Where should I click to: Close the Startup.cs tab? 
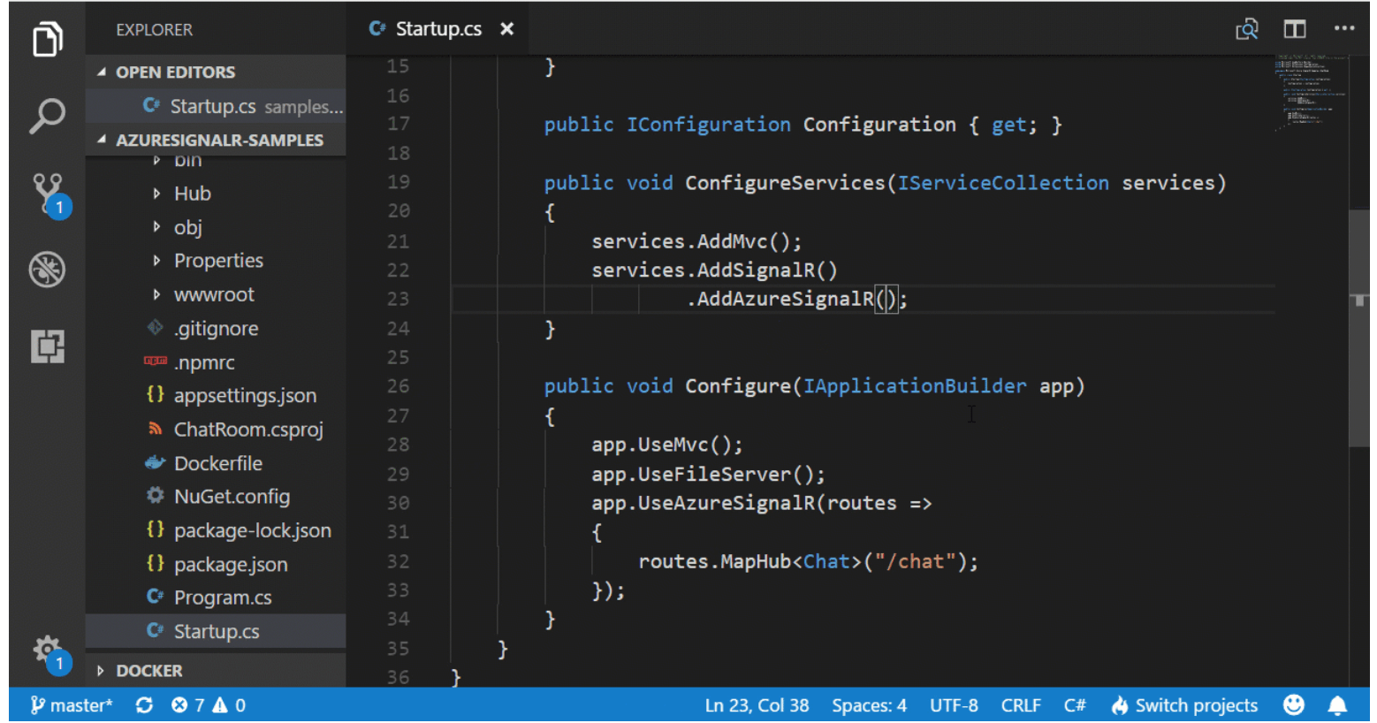507,29
